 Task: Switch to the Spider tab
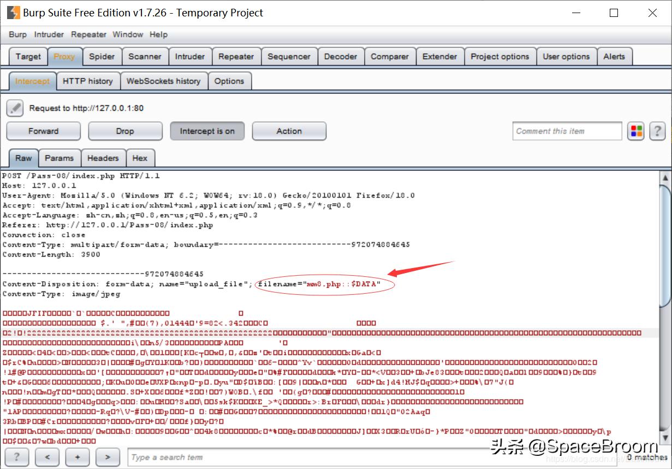(x=102, y=56)
